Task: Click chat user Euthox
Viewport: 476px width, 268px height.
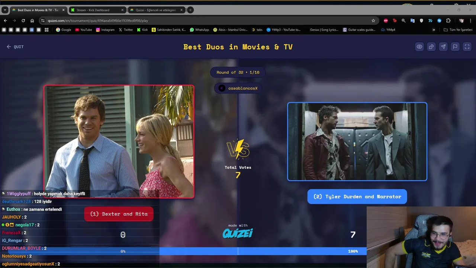Action: [13, 209]
